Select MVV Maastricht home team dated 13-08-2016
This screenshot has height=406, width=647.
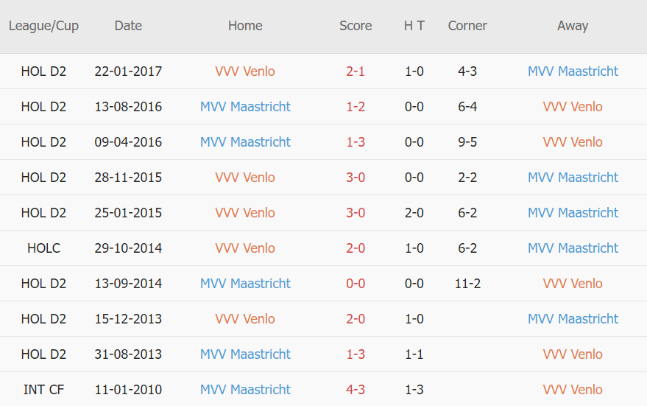pyautogui.click(x=245, y=107)
